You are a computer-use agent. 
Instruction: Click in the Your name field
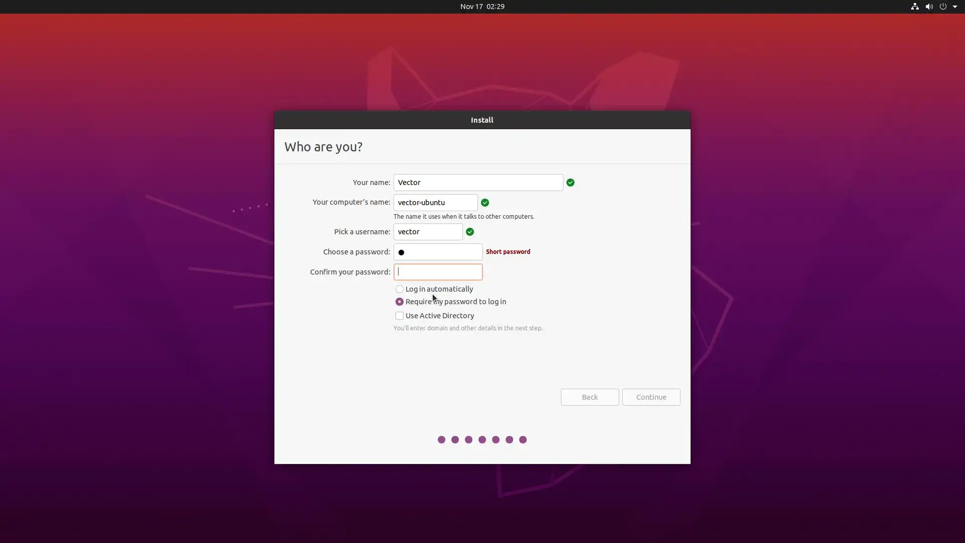pos(477,183)
